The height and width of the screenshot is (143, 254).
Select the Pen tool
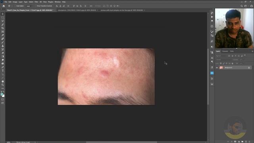tap(3, 67)
